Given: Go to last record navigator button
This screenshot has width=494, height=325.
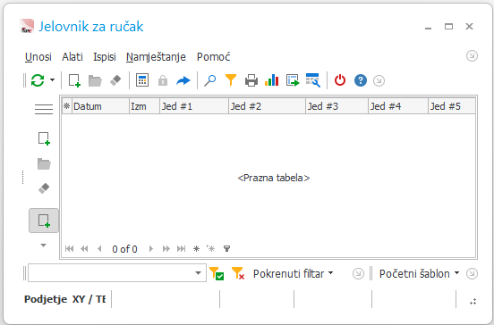Looking at the screenshot, I should coord(181,249).
